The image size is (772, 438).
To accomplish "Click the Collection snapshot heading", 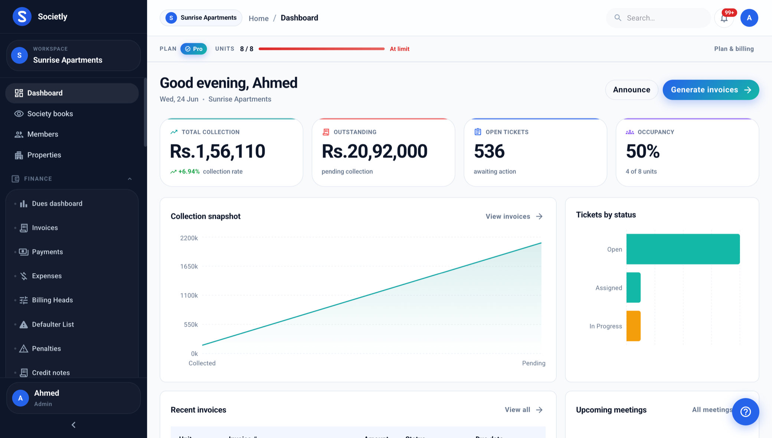I will pyautogui.click(x=206, y=216).
